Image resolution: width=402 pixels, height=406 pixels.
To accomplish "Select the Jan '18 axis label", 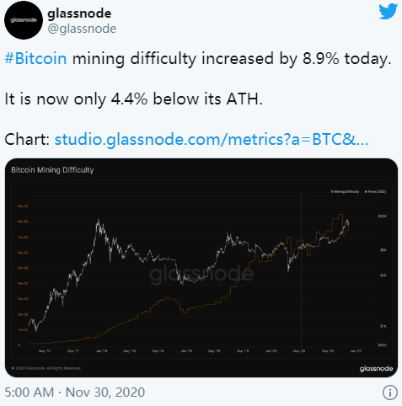I will coord(101,351).
